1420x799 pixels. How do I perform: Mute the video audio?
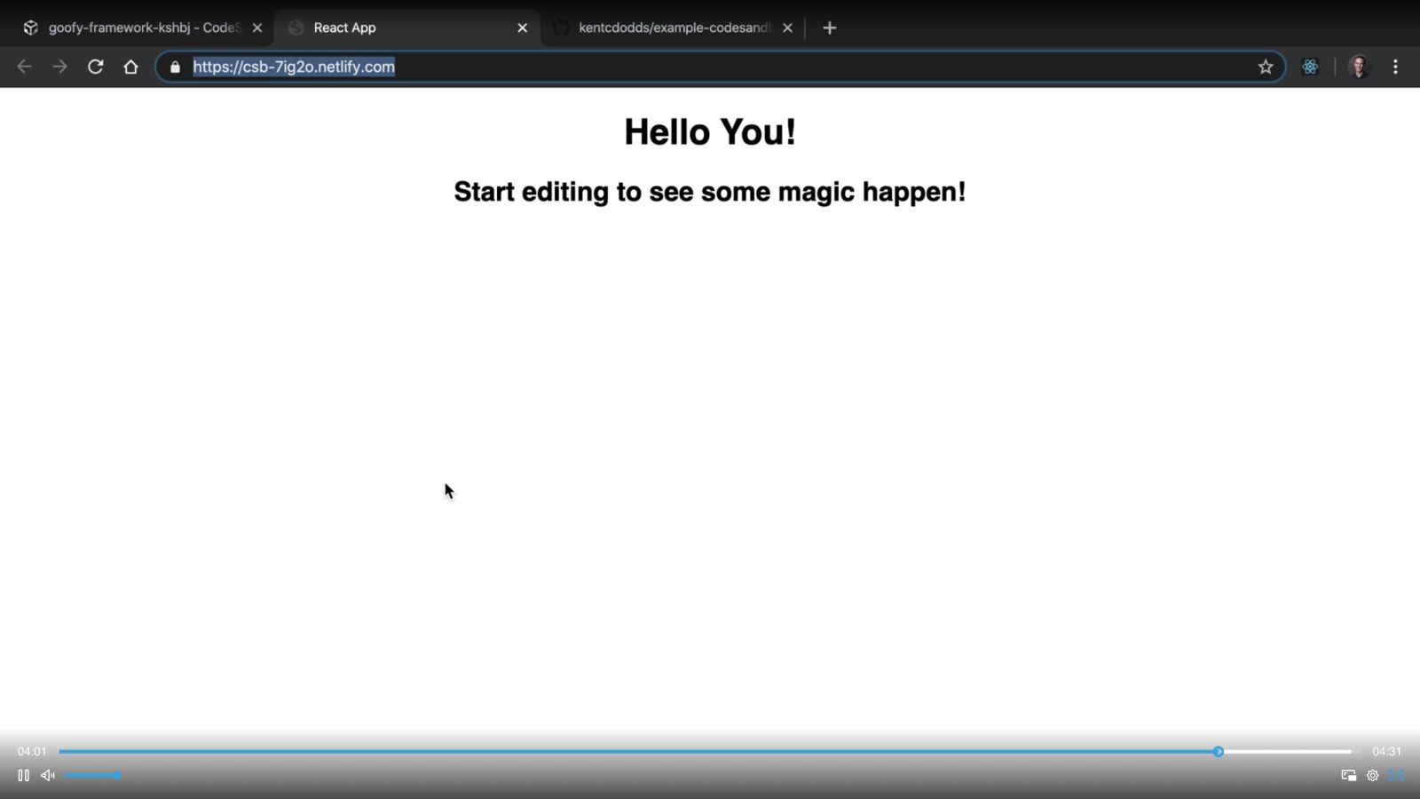48,775
